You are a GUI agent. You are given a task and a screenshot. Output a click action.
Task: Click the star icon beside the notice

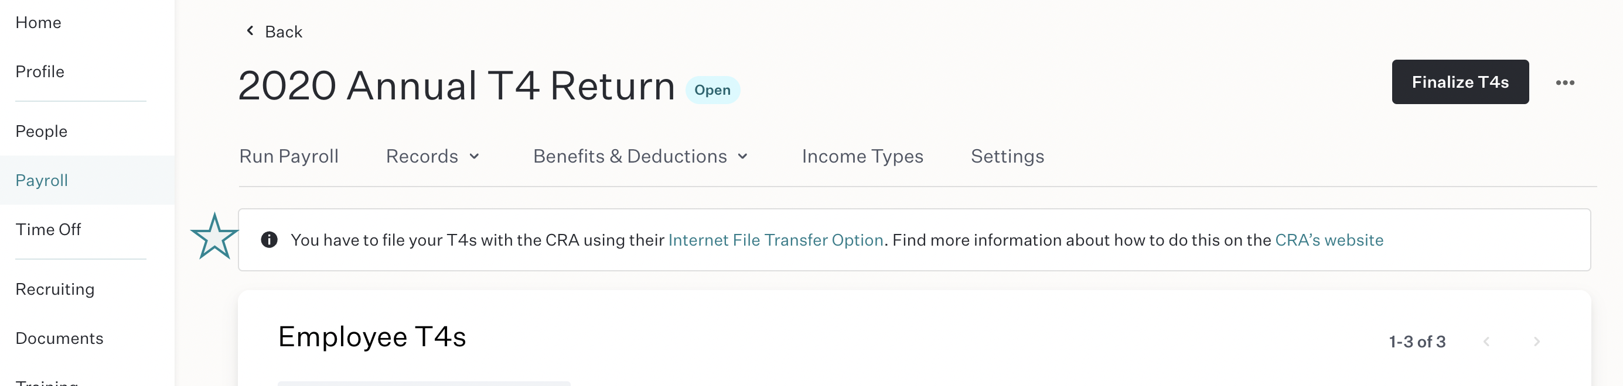coord(214,237)
